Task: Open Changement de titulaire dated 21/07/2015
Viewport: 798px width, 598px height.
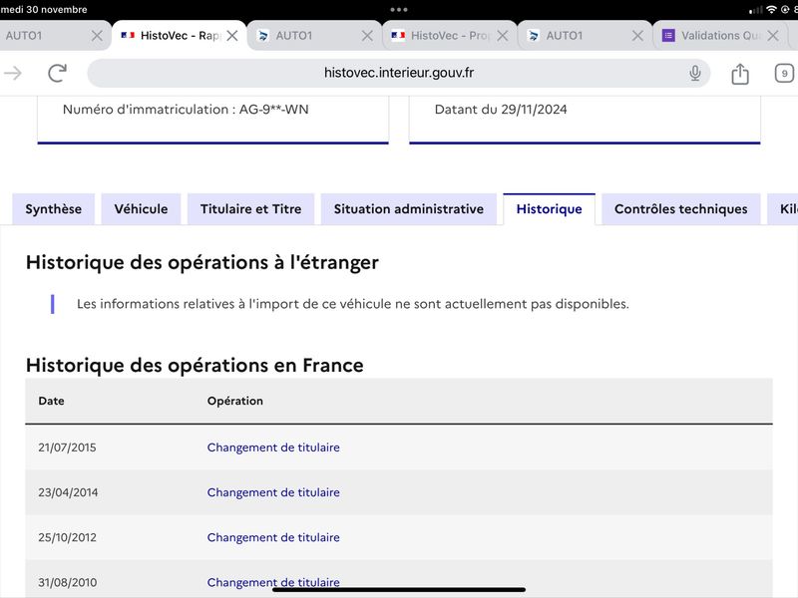Action: pyautogui.click(x=273, y=448)
